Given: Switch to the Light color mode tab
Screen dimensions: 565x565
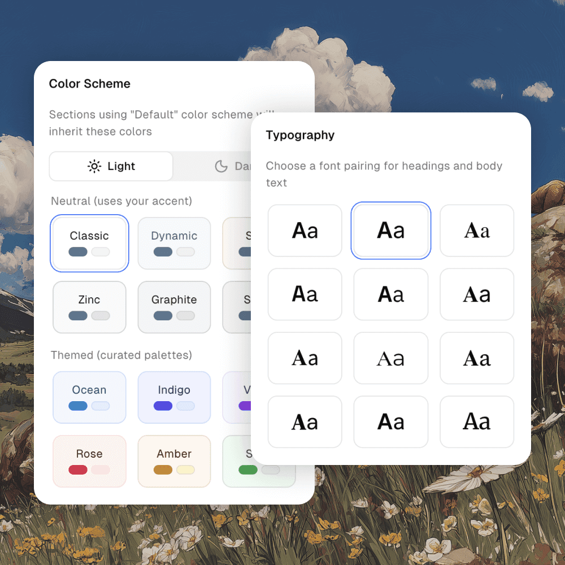Looking at the screenshot, I should point(111,166).
